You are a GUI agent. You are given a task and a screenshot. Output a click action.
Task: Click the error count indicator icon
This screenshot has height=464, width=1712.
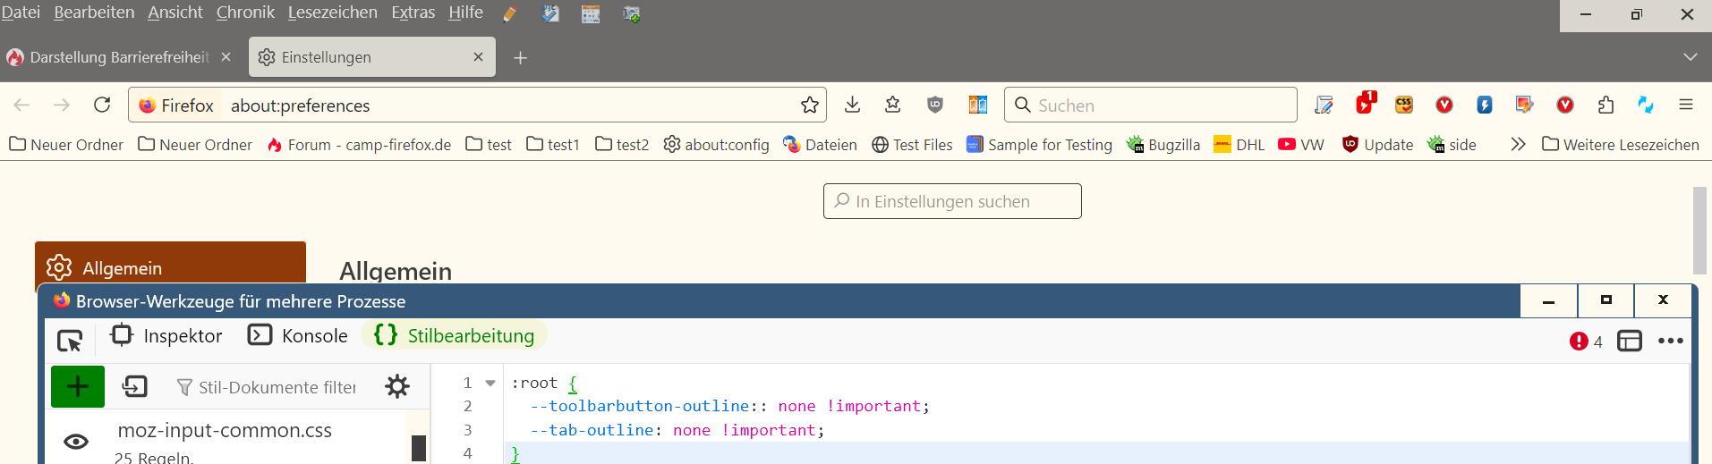pos(1579,342)
